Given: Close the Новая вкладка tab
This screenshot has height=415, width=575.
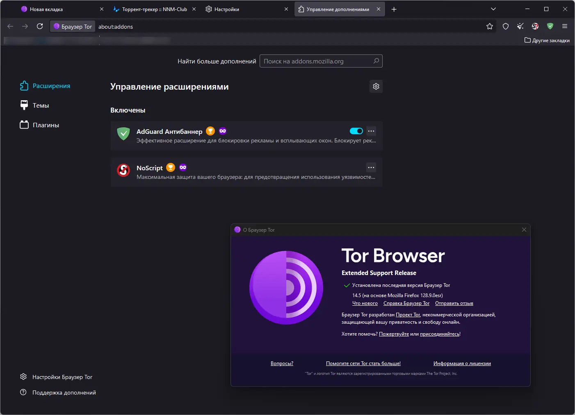Looking at the screenshot, I should (102, 9).
